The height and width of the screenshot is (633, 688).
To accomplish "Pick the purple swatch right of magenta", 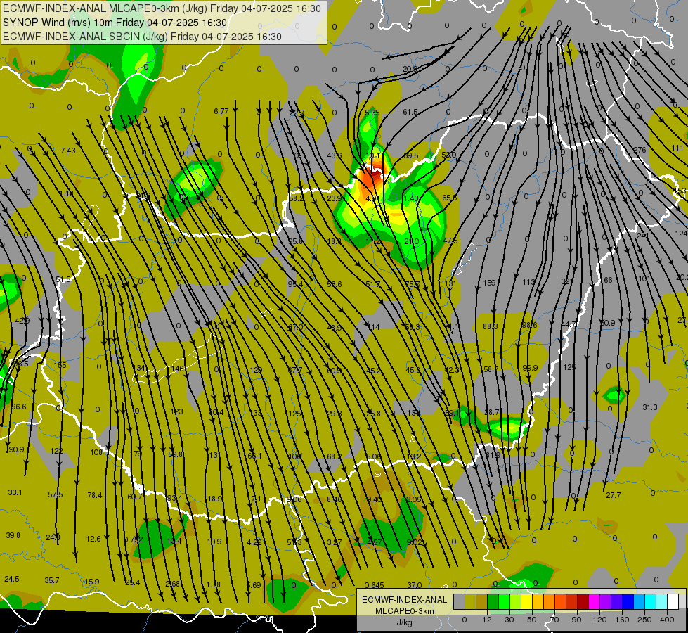I will coord(606,602).
